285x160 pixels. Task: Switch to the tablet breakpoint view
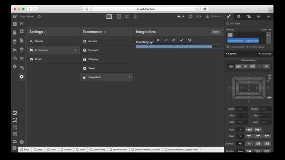tap(119, 16)
